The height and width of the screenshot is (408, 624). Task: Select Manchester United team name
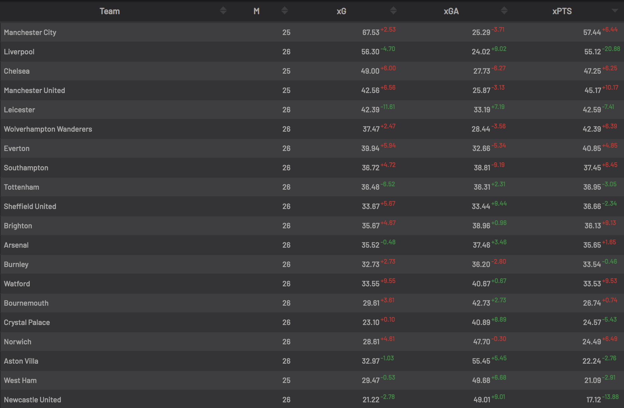tap(34, 90)
